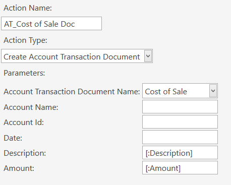The width and height of the screenshot is (231, 185).
Task: Focus the Account Id input field
Action: [180, 122]
